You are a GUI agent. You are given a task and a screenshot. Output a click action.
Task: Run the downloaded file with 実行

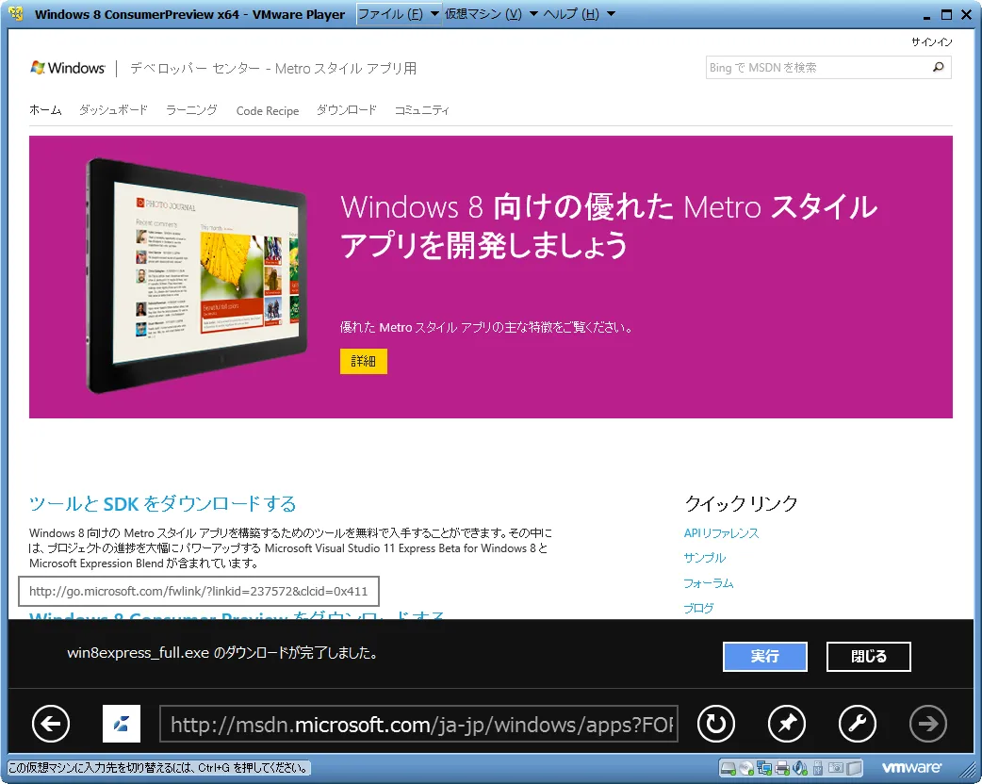tap(764, 657)
